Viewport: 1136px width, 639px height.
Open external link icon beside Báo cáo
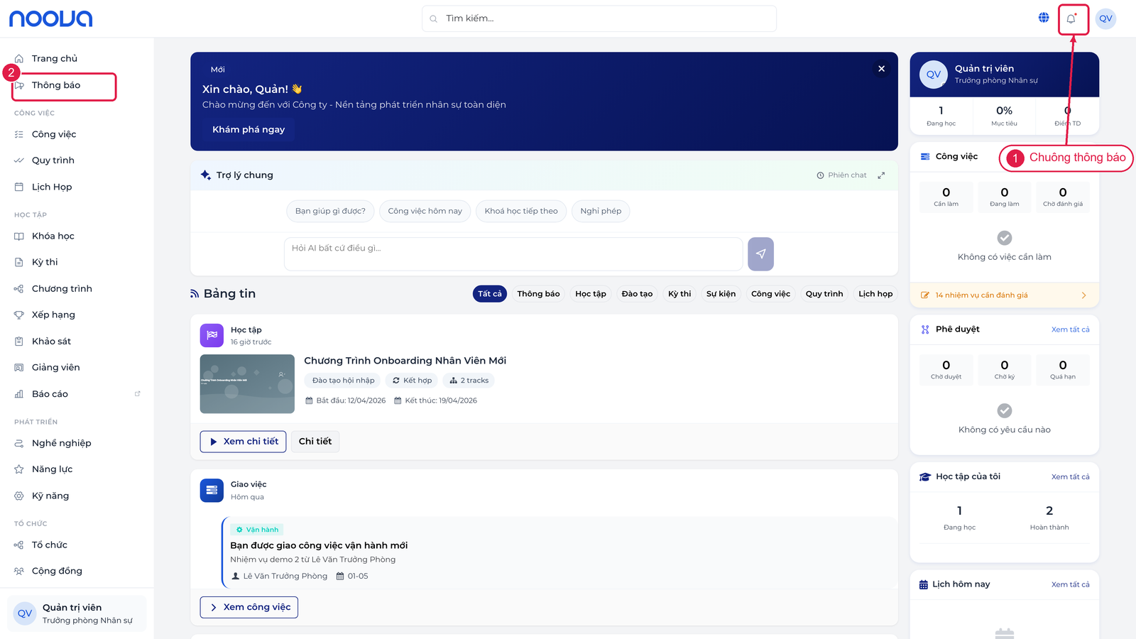138,393
